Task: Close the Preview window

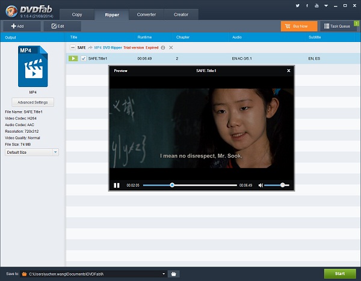Action: point(288,70)
